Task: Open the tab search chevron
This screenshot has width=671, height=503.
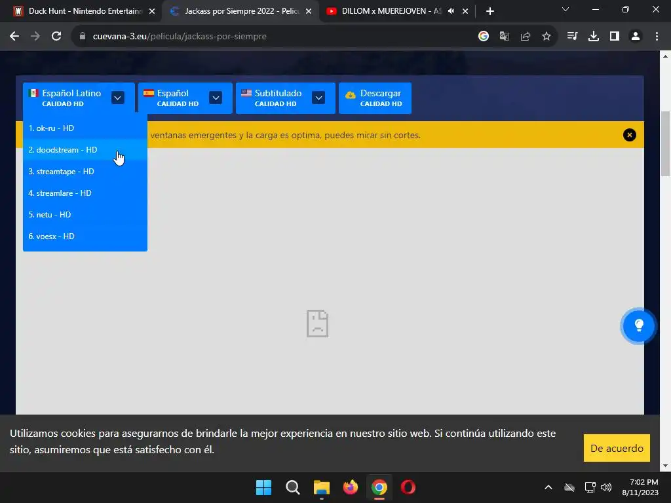Action: (566, 9)
